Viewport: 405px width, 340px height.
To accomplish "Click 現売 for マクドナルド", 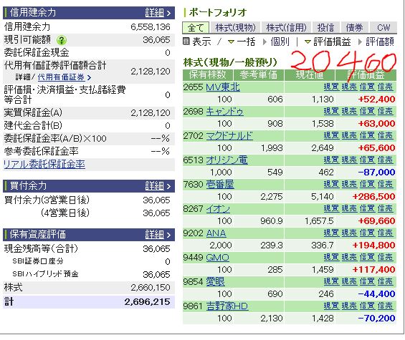I will pos(349,135).
